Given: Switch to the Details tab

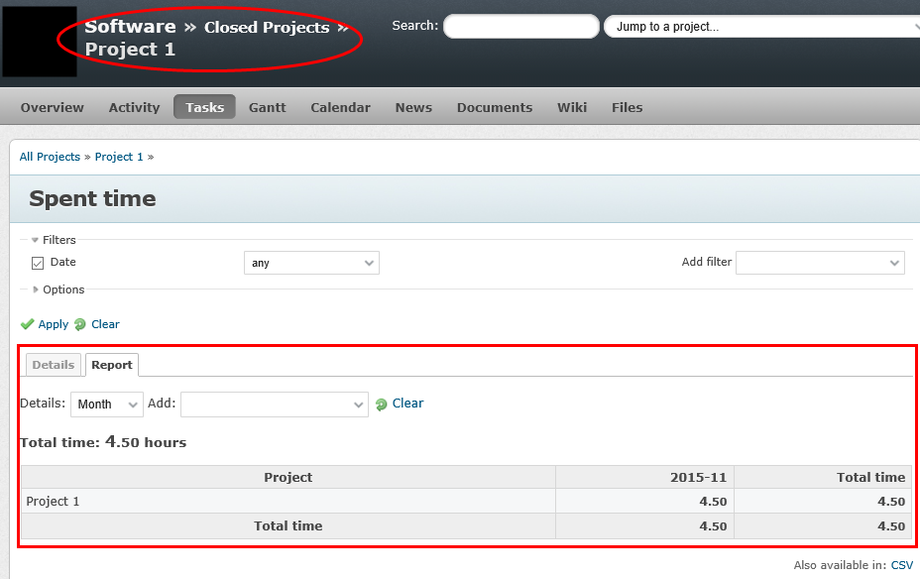Looking at the screenshot, I should [54, 365].
